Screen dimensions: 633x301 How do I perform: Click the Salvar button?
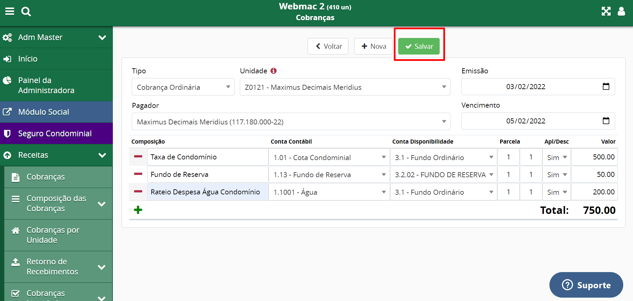419,46
